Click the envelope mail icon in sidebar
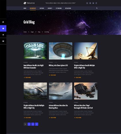121x134 pixels. tap(3, 41)
